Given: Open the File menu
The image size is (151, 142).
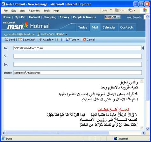Looking at the screenshot, I should point(5,11).
